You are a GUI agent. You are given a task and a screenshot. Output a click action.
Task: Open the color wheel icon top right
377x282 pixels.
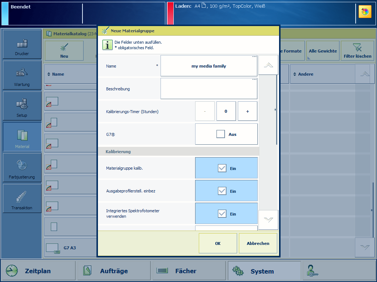[365, 11]
